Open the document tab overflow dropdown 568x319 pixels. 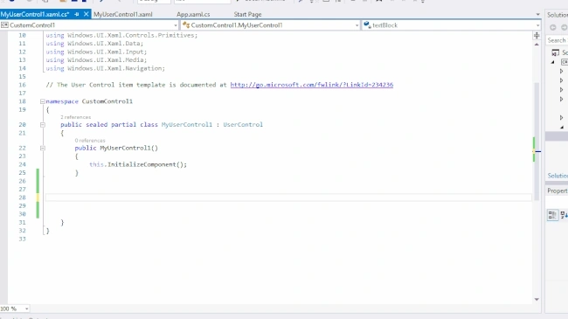[537, 15]
